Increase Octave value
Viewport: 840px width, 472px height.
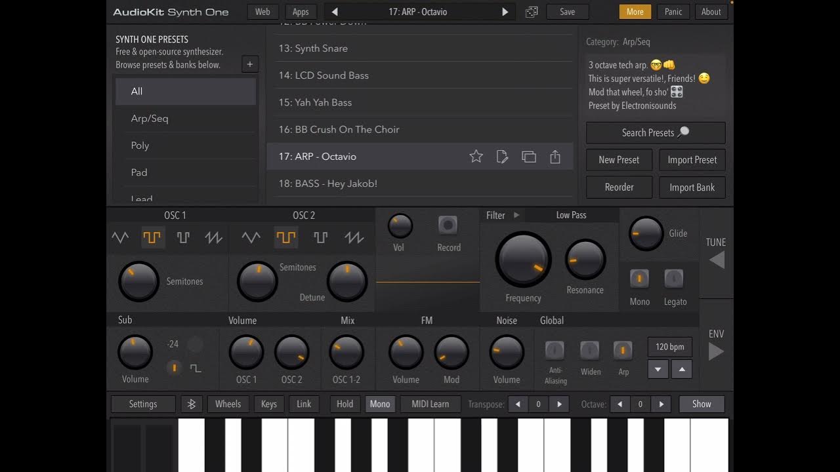[x=661, y=404]
